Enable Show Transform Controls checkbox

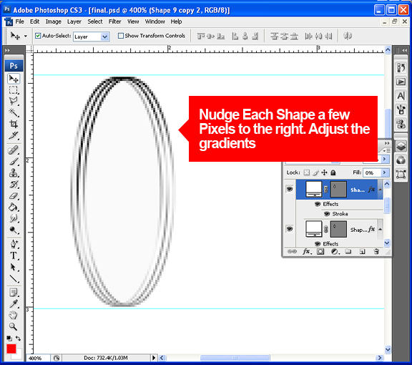tap(121, 36)
